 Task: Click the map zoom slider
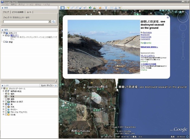(x=183, y=49)
